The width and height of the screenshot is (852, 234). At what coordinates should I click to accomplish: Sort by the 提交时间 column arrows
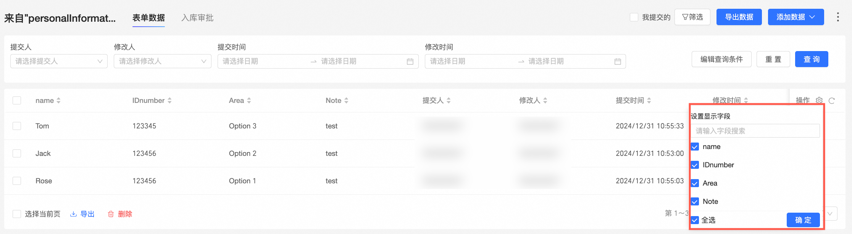pos(649,101)
